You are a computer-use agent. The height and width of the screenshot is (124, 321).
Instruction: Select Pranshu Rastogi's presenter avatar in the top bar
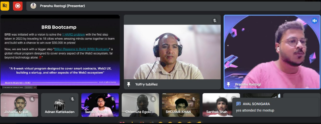coord(34,6)
